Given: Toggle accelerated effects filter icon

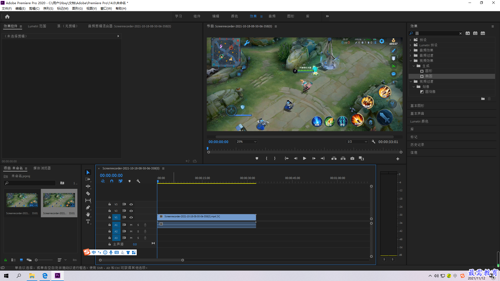Looking at the screenshot, I should coord(468,33).
